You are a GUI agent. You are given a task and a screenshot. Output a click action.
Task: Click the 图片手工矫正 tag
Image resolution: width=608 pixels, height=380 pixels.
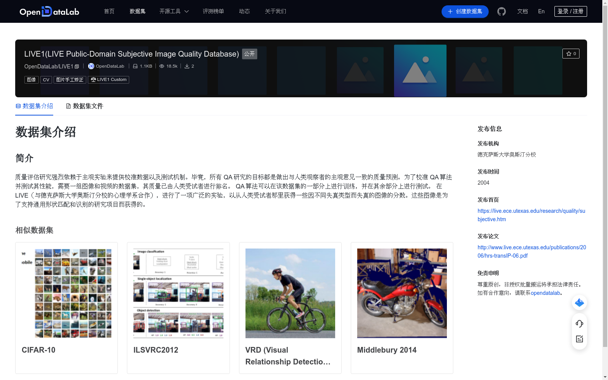tap(70, 80)
